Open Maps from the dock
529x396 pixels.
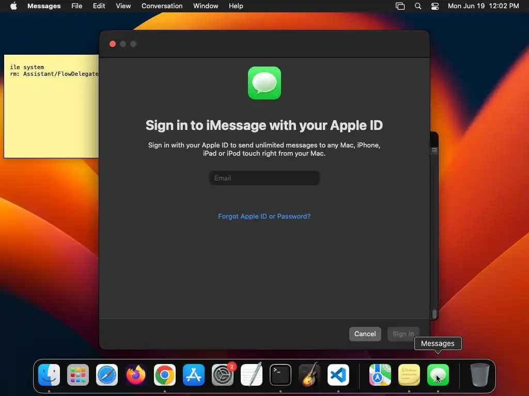380,375
